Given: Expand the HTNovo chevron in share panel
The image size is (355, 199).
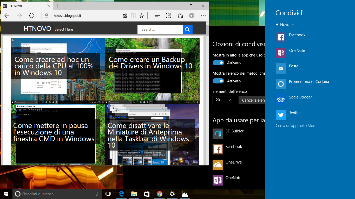Looking at the screenshot, I should click(x=293, y=25).
